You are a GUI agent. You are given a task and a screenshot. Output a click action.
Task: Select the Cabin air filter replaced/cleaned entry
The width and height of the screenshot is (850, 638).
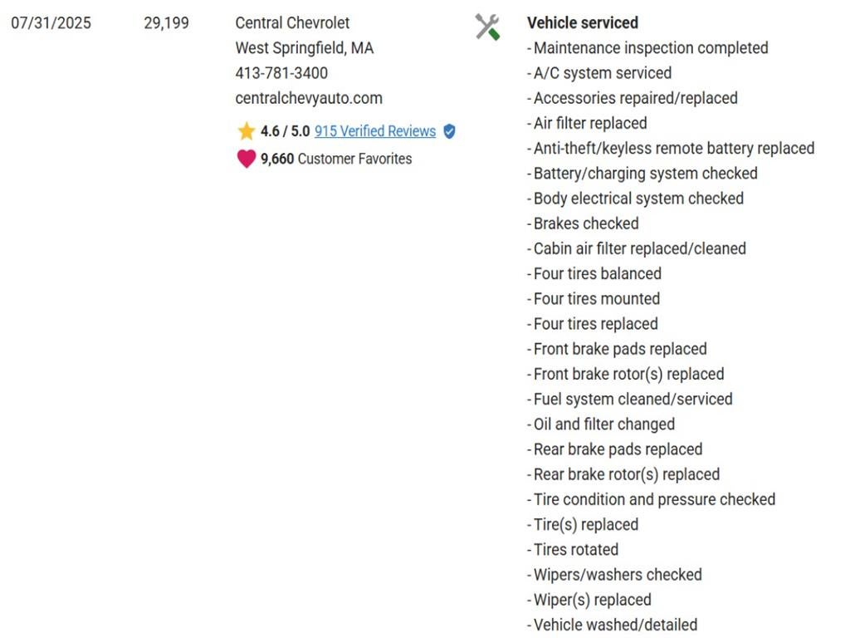click(639, 248)
